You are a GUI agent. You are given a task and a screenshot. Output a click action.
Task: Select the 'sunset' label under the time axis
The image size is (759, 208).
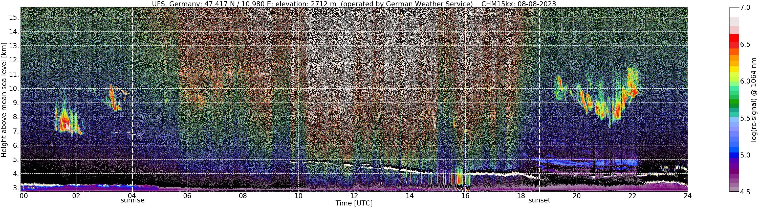click(x=539, y=200)
